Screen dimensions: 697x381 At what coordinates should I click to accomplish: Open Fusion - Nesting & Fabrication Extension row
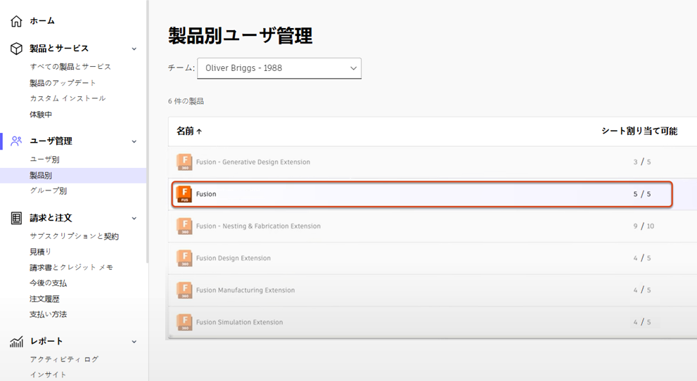[432, 226]
